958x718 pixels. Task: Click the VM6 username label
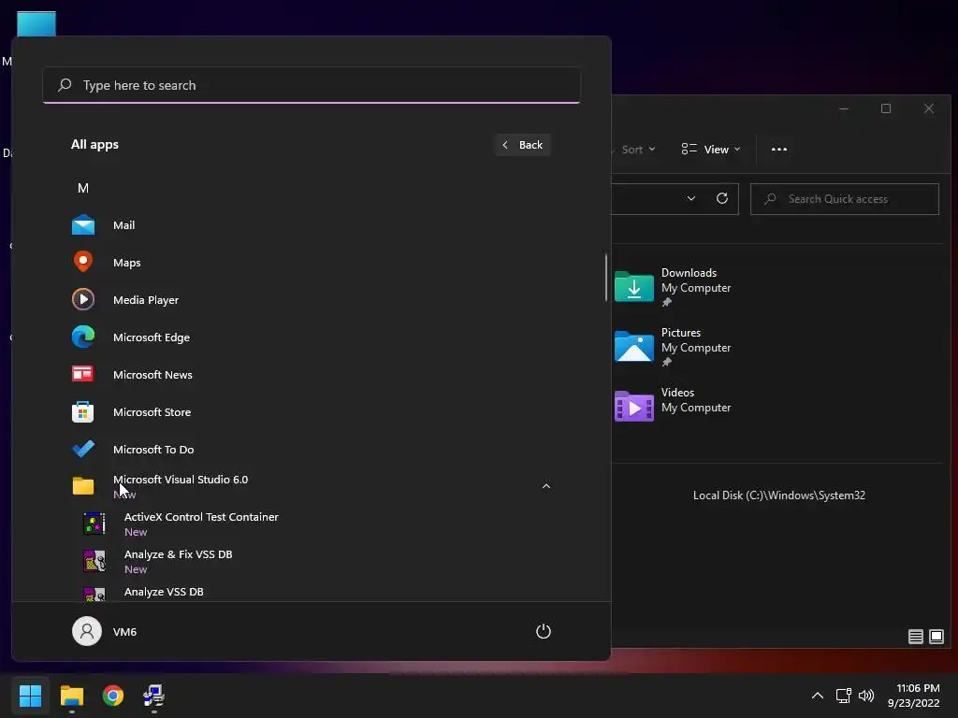click(x=124, y=632)
